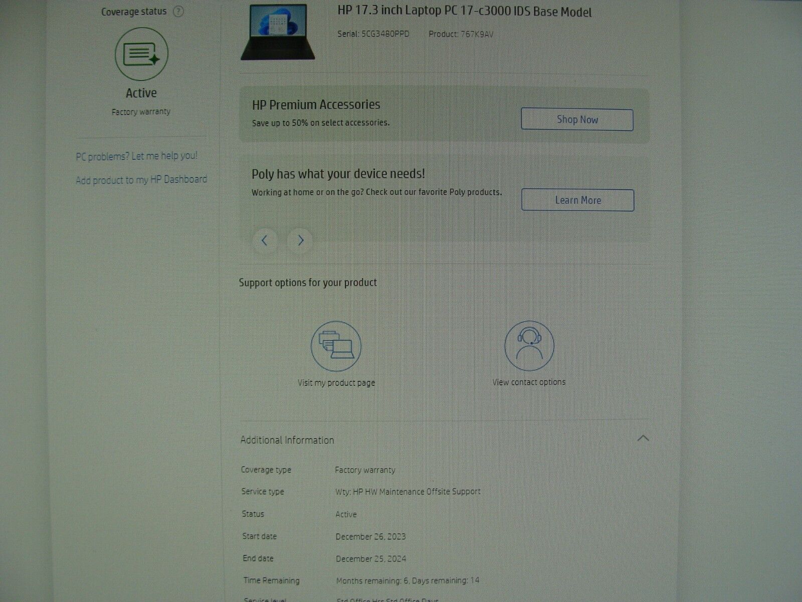The height and width of the screenshot is (602, 802).
Task: Click the HP laptop product thumbnail image
Action: click(x=278, y=32)
